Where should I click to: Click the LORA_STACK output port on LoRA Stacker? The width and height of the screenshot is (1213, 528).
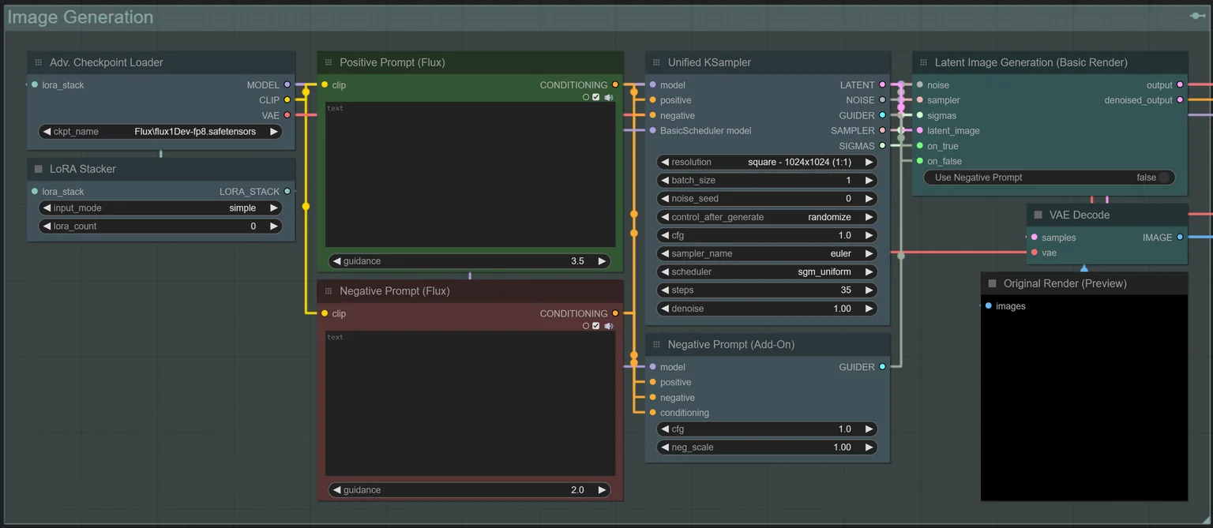(x=287, y=191)
